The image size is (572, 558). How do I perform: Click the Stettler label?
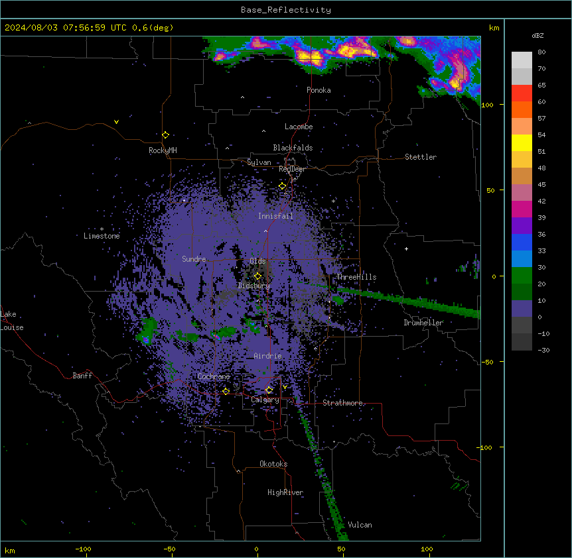click(421, 157)
